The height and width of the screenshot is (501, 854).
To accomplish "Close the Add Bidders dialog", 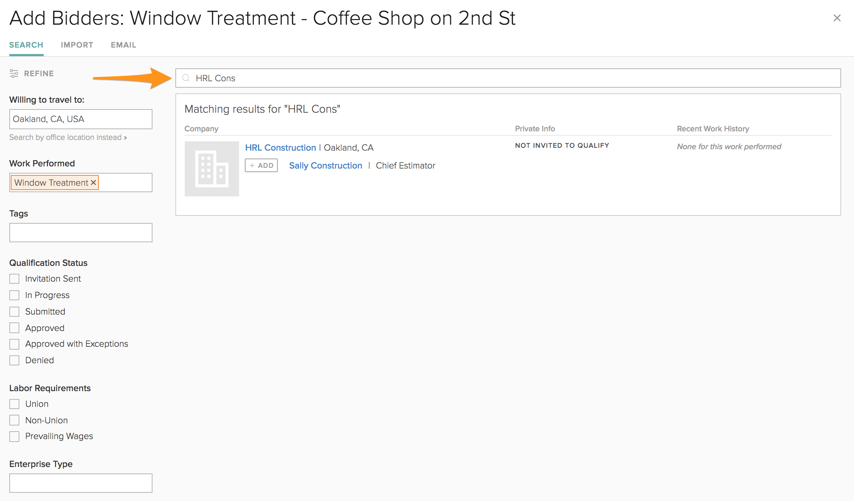I will click(x=837, y=18).
